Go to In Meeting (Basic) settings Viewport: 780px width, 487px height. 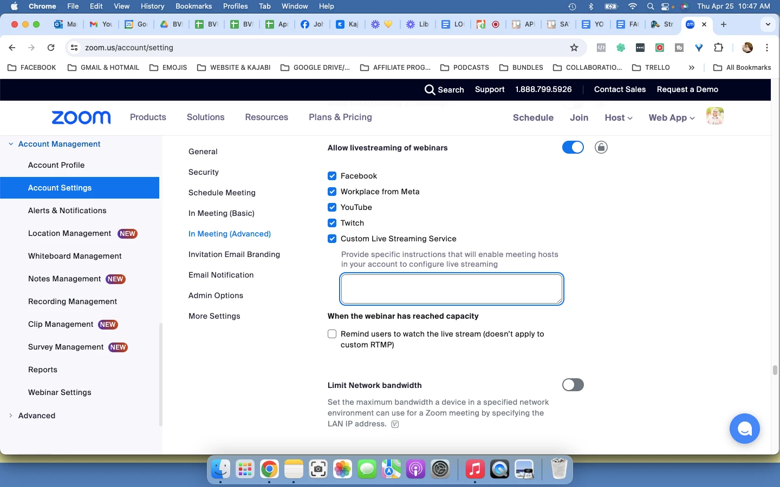[222, 213]
